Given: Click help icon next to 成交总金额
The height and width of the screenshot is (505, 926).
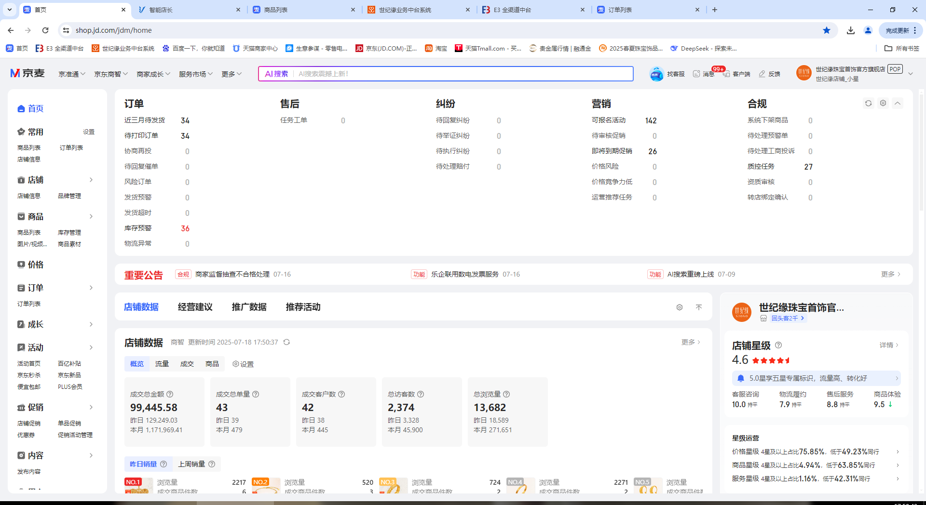Looking at the screenshot, I should pos(170,394).
